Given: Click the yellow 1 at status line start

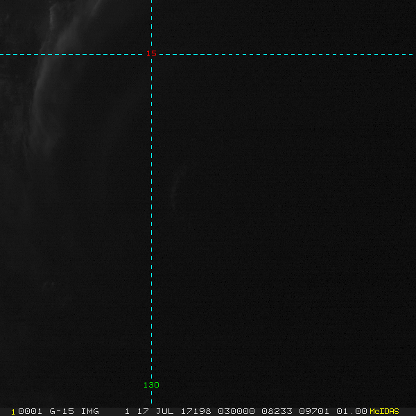Looking at the screenshot, I should [13, 411].
